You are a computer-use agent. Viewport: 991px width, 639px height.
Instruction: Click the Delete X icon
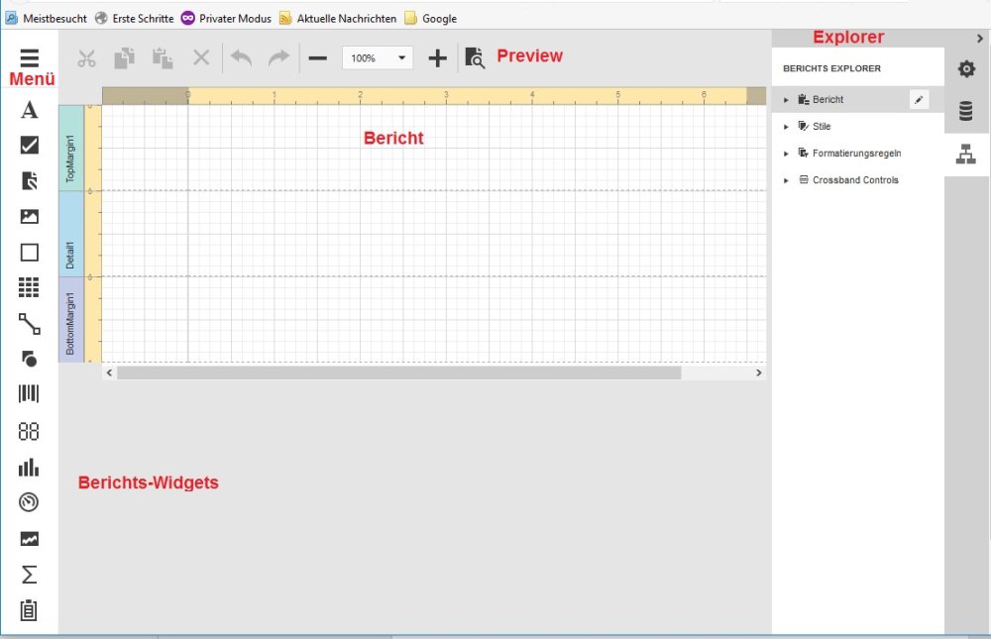(x=201, y=58)
